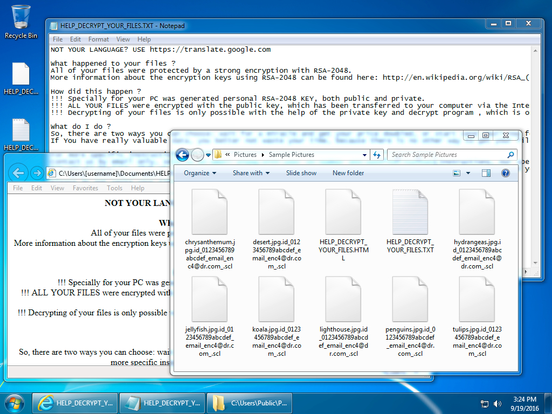Image resolution: width=552 pixels, height=414 pixels.
Task: Select the hydrangeas.jpg encrypted file
Action: [x=477, y=229]
